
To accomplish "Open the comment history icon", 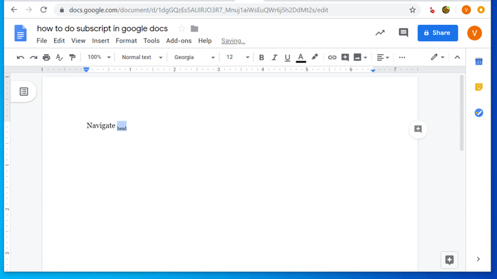I will click(x=403, y=33).
